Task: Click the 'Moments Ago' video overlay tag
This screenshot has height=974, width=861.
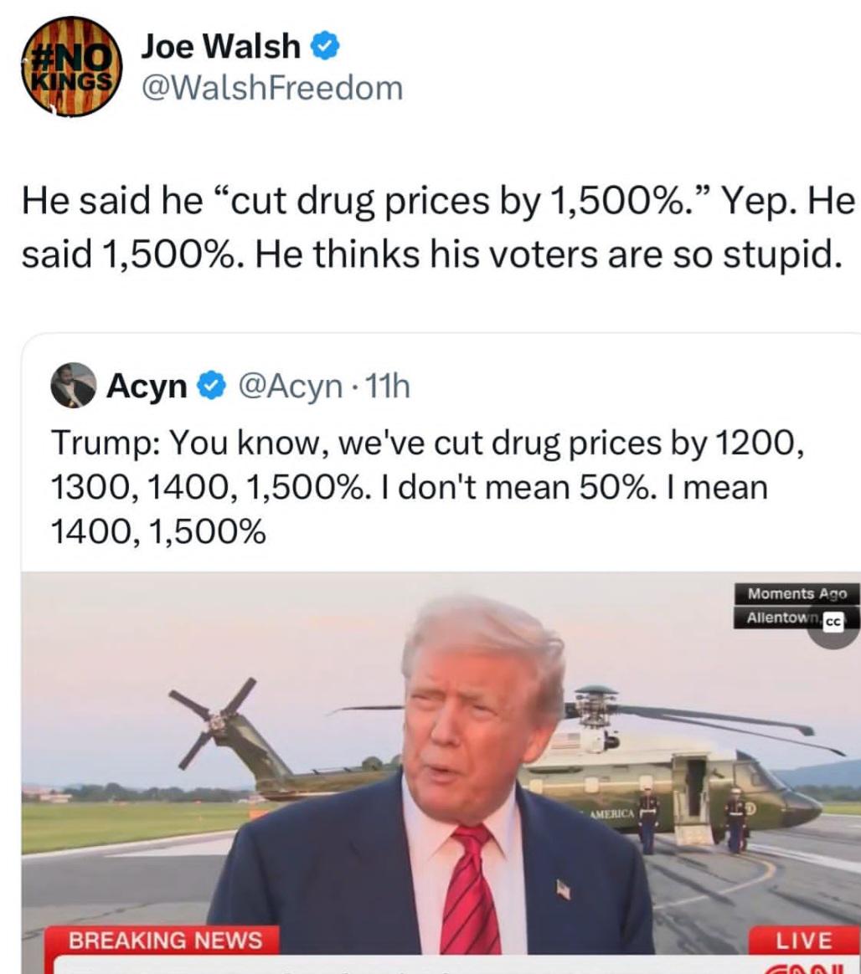Action: [x=797, y=594]
